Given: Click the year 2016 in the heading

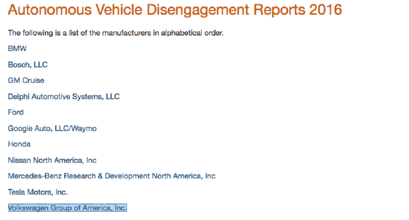Looking at the screenshot, I should pos(326,10).
